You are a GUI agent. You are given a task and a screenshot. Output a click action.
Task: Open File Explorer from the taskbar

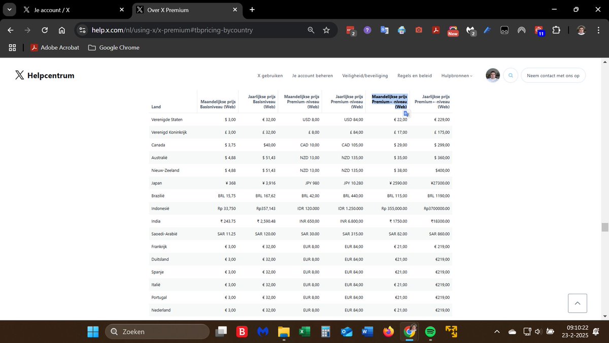283,331
